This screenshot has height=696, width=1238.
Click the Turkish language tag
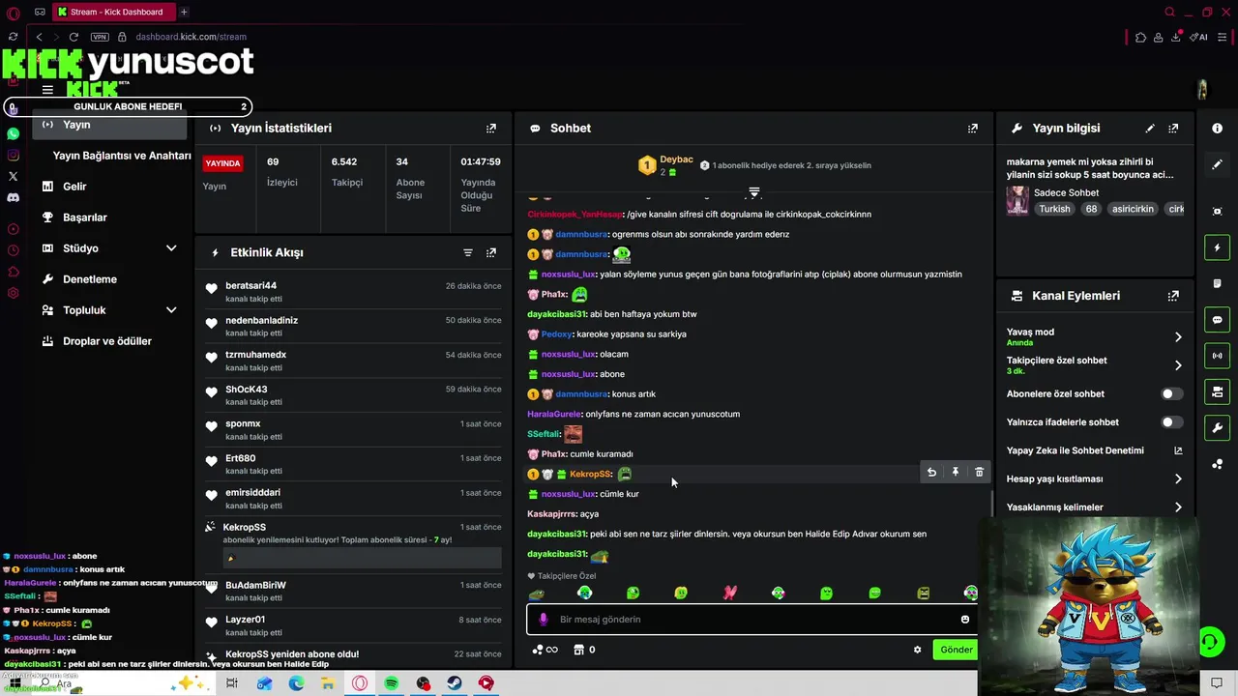tap(1054, 209)
